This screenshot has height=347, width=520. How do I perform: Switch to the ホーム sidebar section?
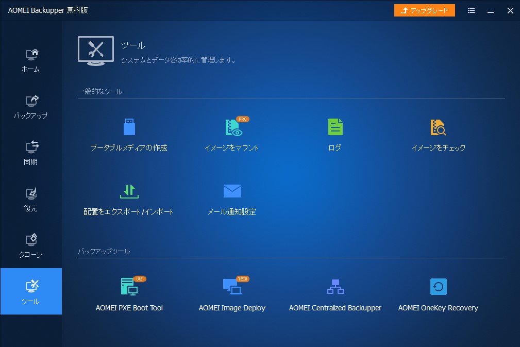tap(31, 59)
